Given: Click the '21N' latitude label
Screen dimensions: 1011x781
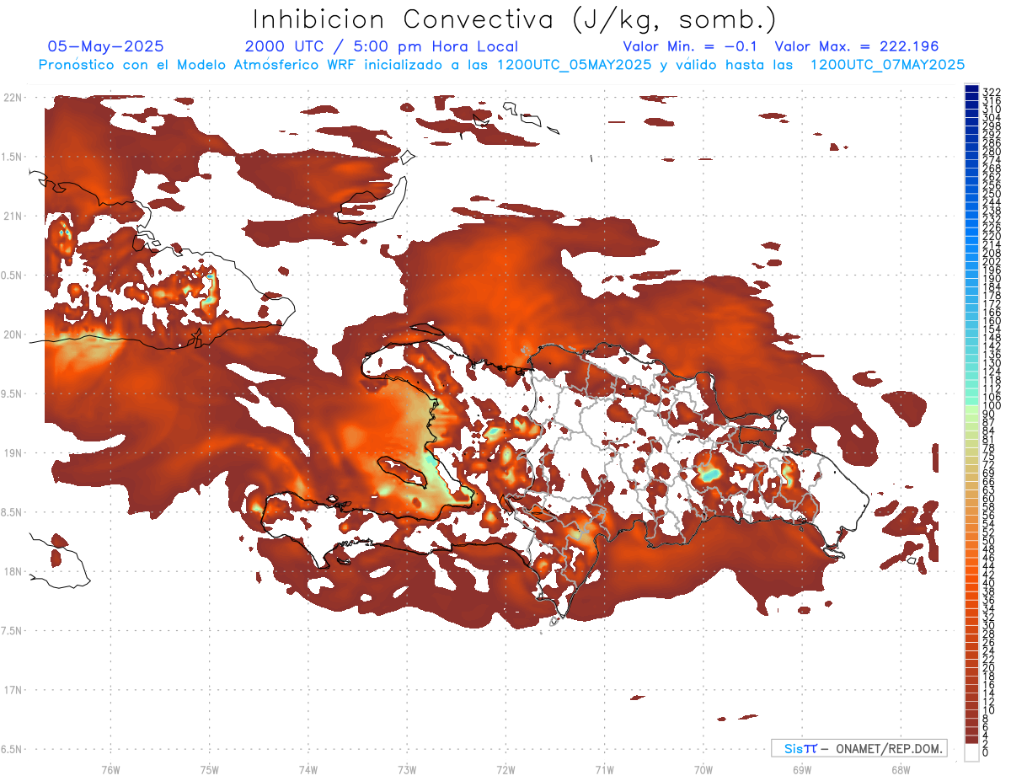Looking at the screenshot, I should coord(12,216).
